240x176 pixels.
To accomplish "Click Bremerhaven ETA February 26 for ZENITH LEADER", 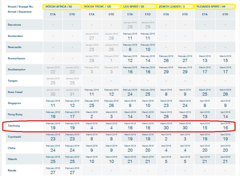I will (166, 59).
